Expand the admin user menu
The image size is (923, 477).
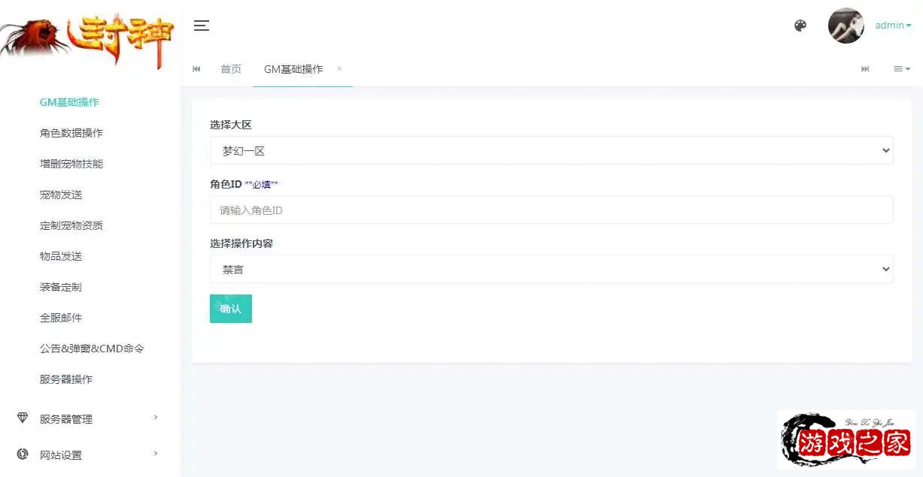[x=893, y=26]
